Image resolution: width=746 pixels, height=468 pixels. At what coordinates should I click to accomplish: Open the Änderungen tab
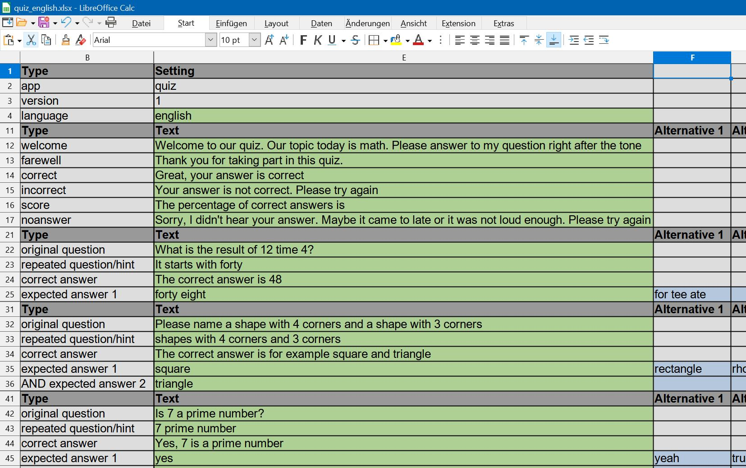coord(368,23)
